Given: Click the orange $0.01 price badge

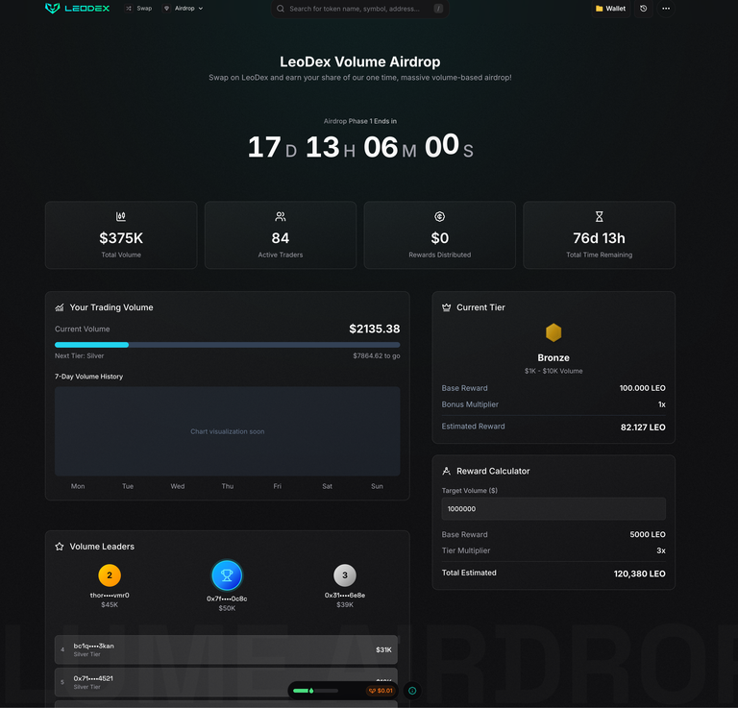Looking at the screenshot, I should click(x=381, y=691).
